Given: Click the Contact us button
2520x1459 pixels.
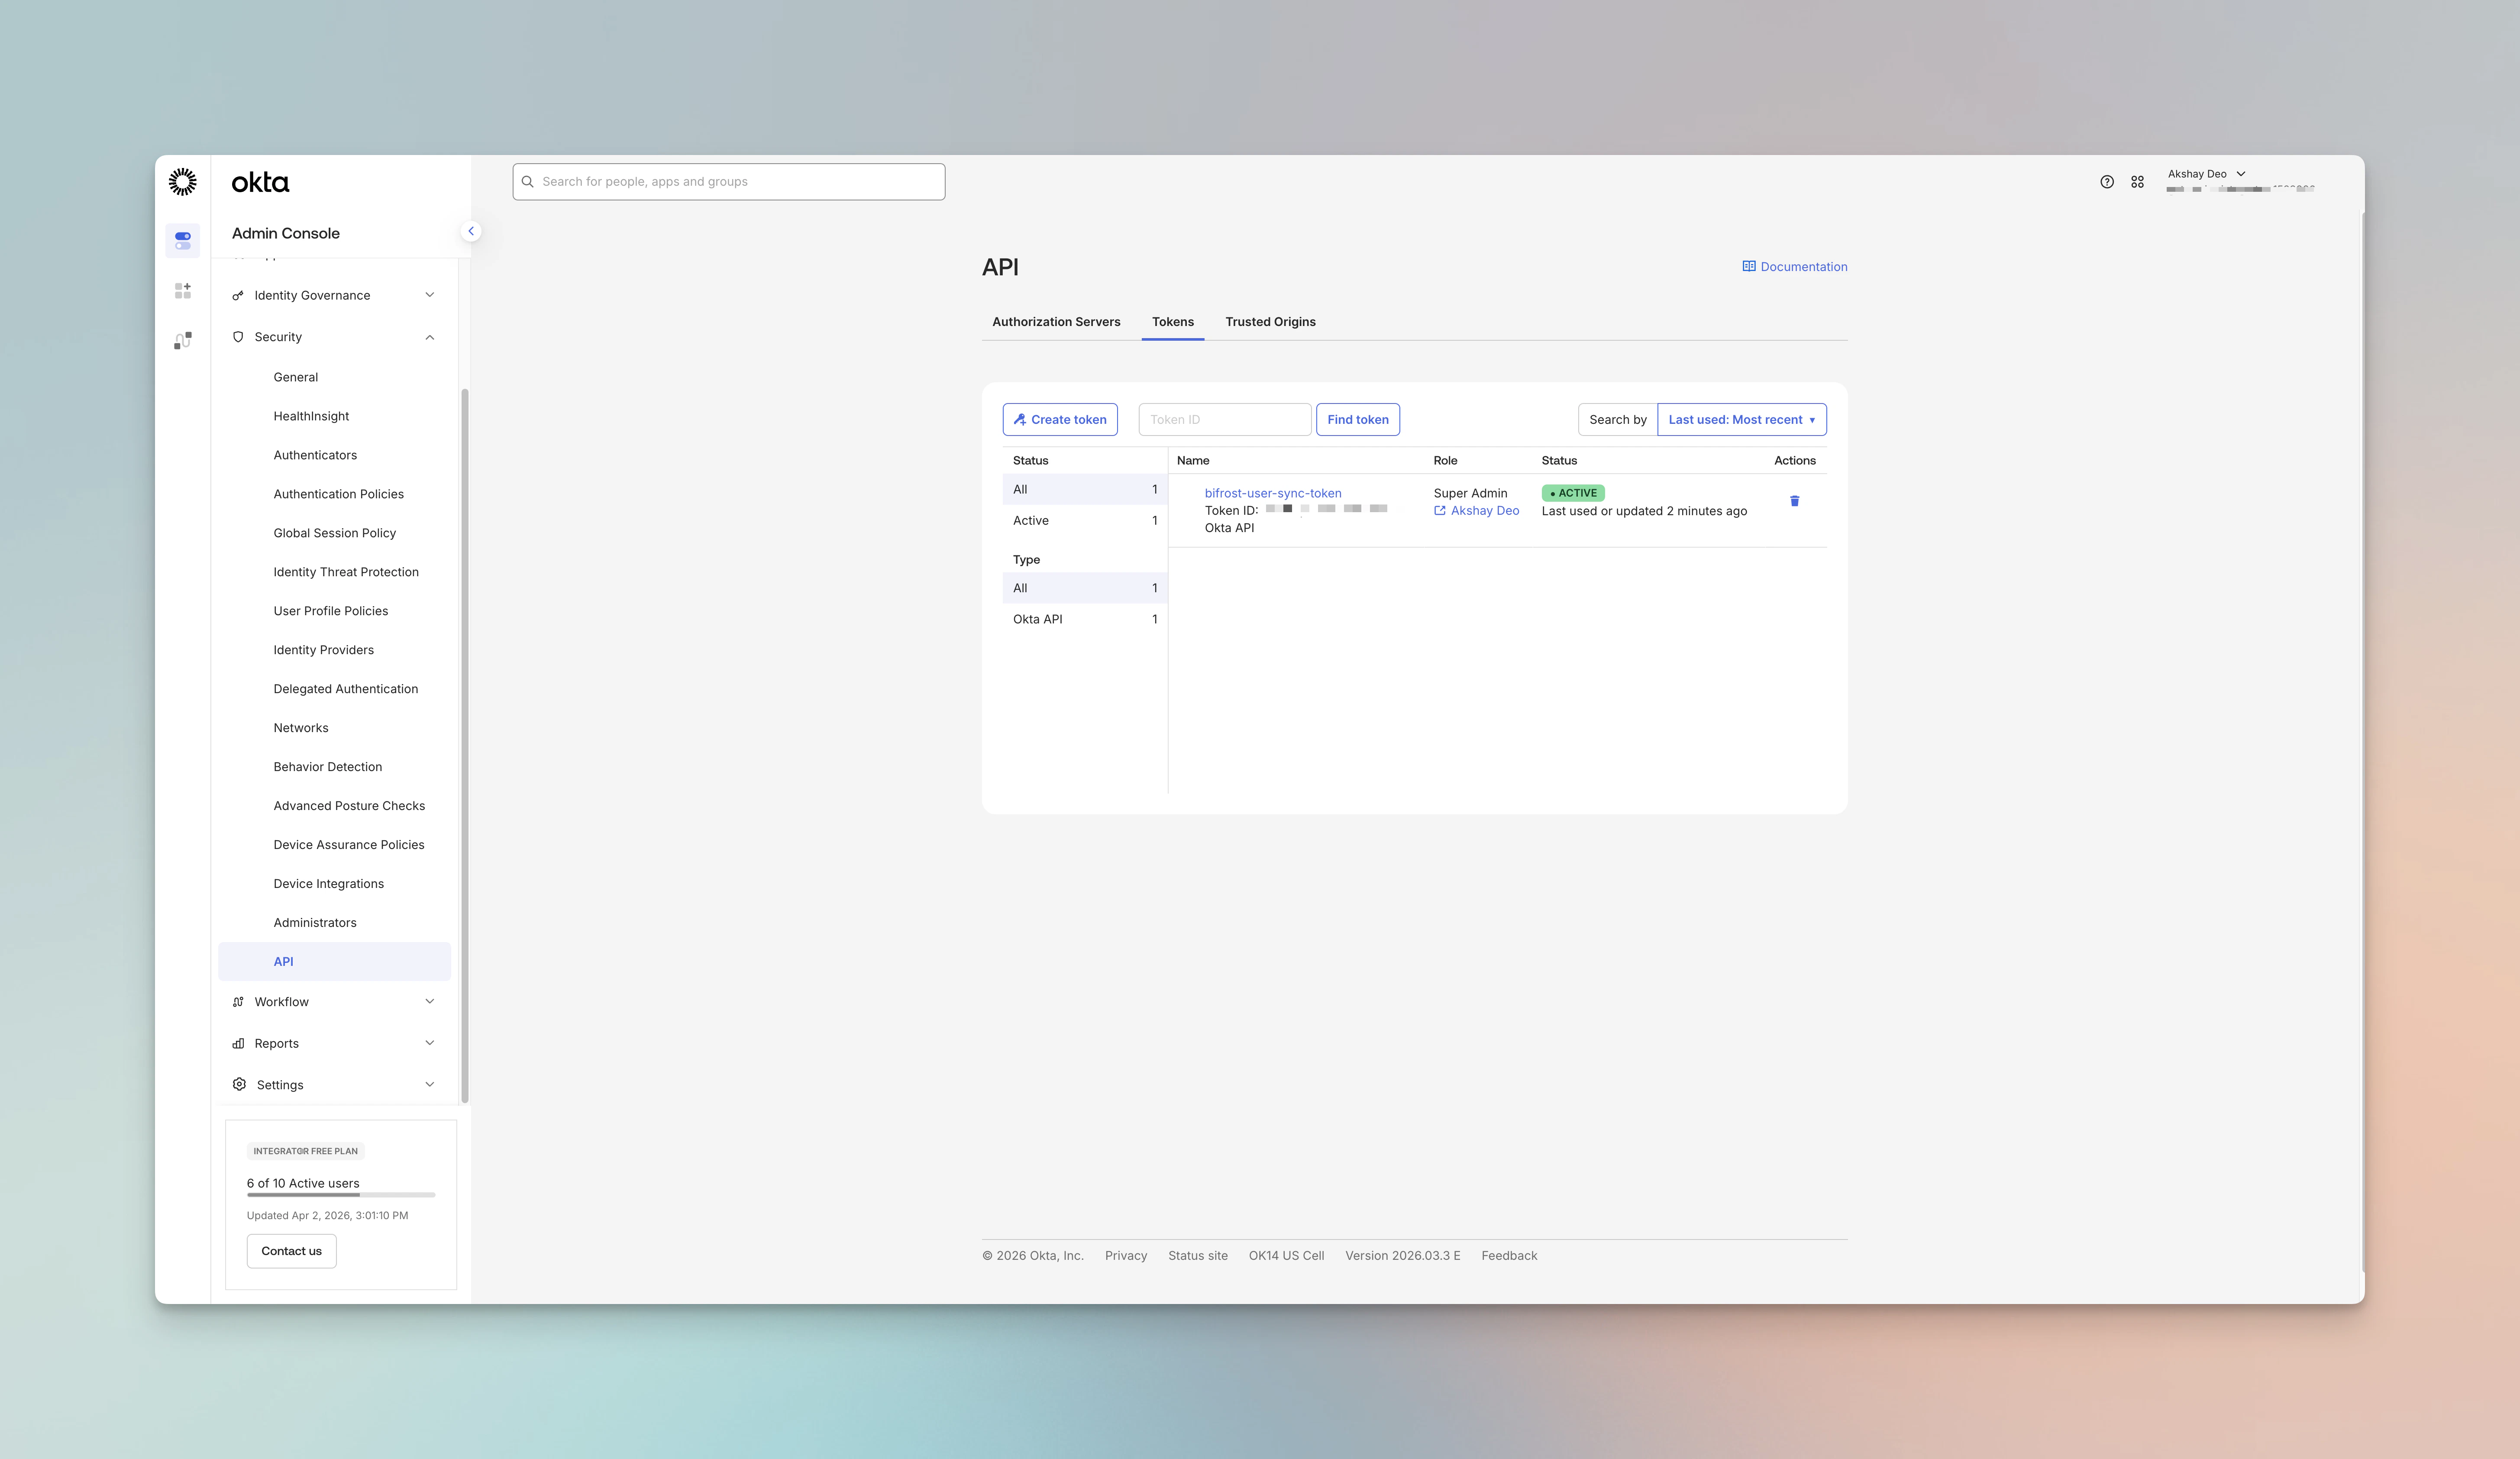Looking at the screenshot, I should (x=292, y=1251).
